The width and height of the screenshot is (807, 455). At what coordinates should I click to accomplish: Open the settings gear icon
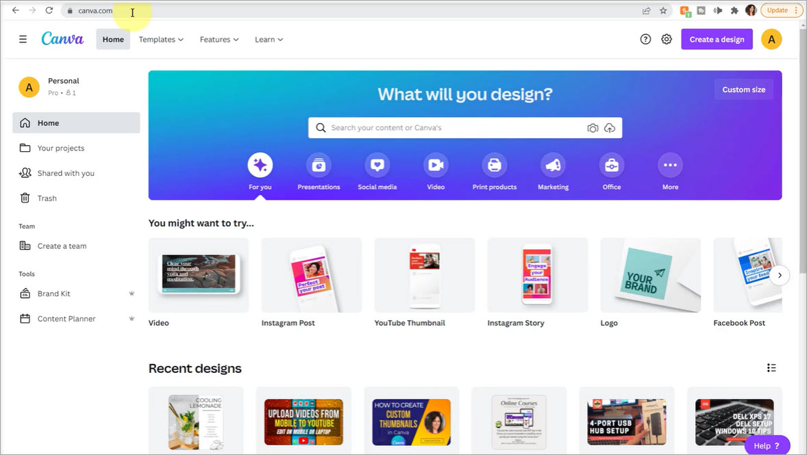(667, 40)
